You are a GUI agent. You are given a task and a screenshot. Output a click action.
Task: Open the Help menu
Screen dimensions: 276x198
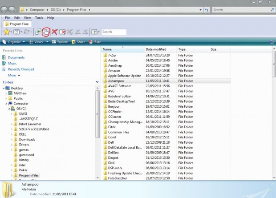(50, 18)
